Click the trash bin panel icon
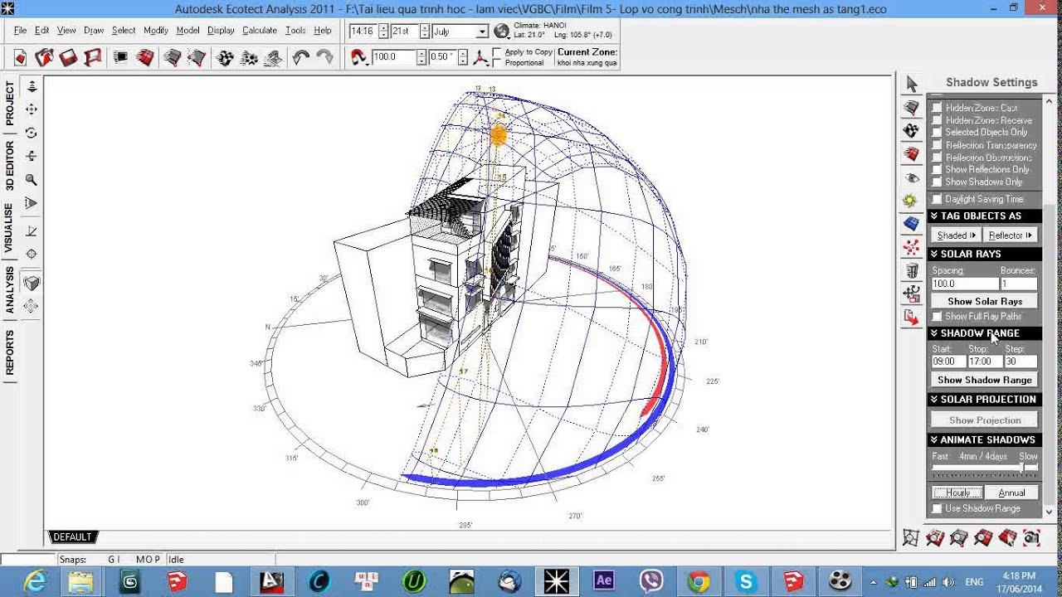 (x=912, y=270)
